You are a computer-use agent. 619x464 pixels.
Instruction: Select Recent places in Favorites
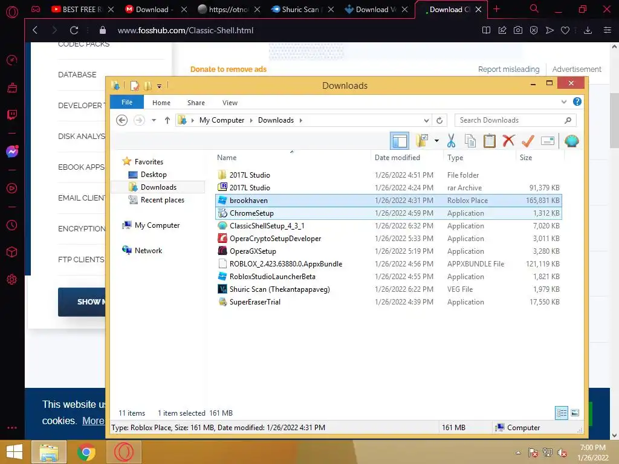pos(162,199)
